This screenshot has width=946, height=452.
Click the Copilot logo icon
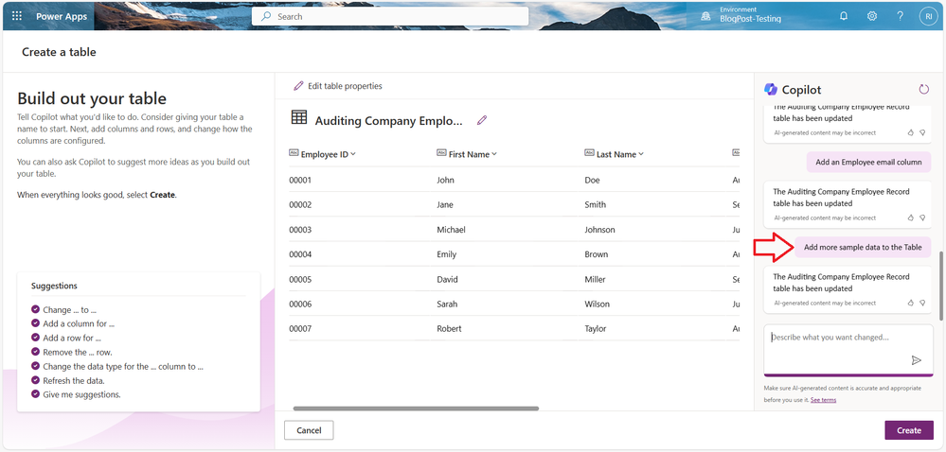(x=771, y=89)
